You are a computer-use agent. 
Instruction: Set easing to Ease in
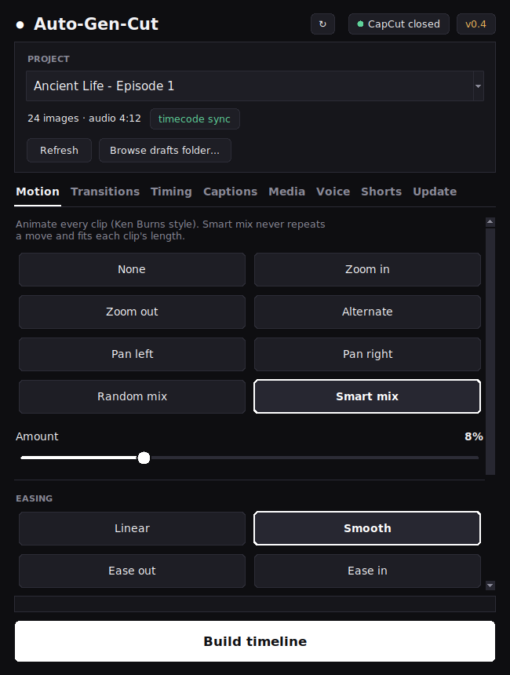click(367, 571)
